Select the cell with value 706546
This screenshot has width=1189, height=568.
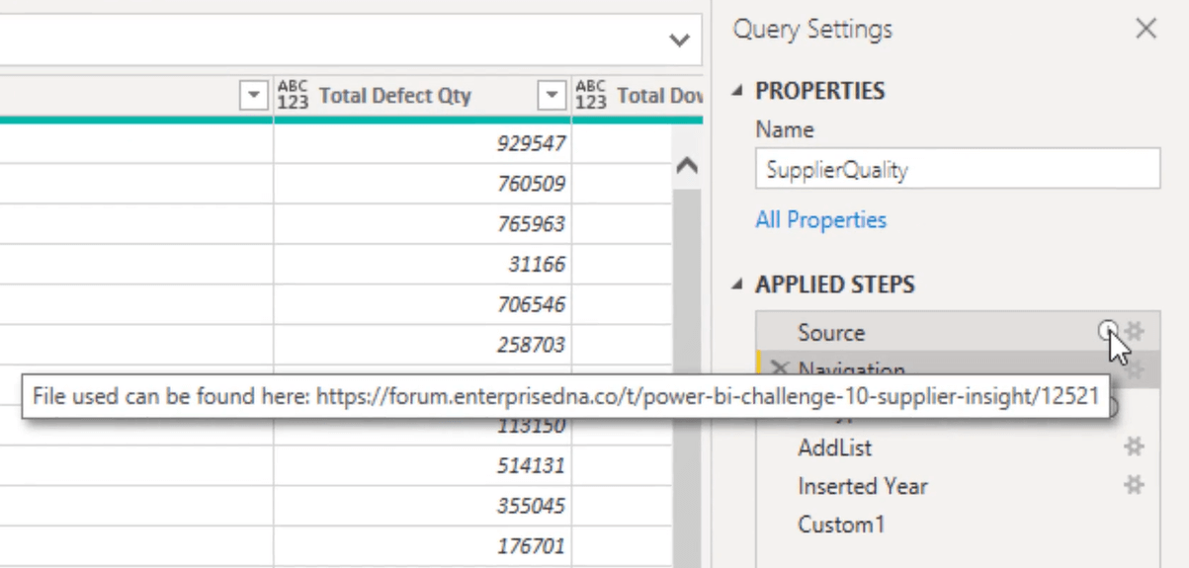click(422, 305)
